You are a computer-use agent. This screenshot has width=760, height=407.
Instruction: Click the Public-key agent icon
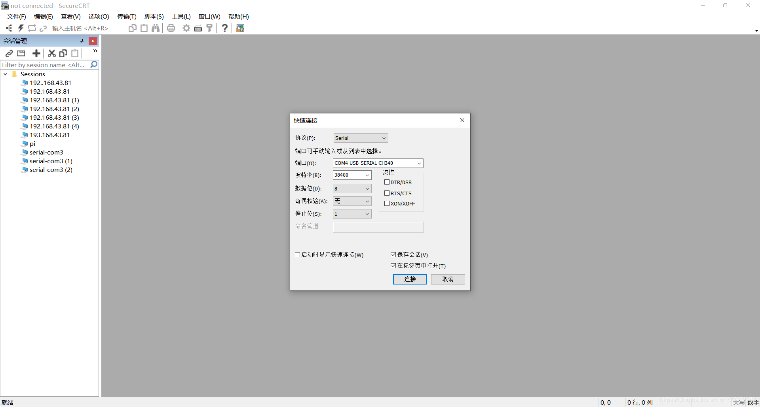click(x=209, y=28)
